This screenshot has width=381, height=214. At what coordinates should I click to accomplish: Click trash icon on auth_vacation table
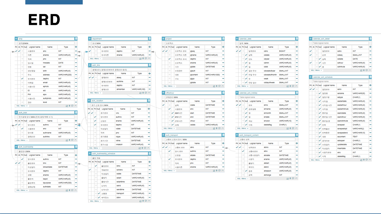[x=149, y=101]
